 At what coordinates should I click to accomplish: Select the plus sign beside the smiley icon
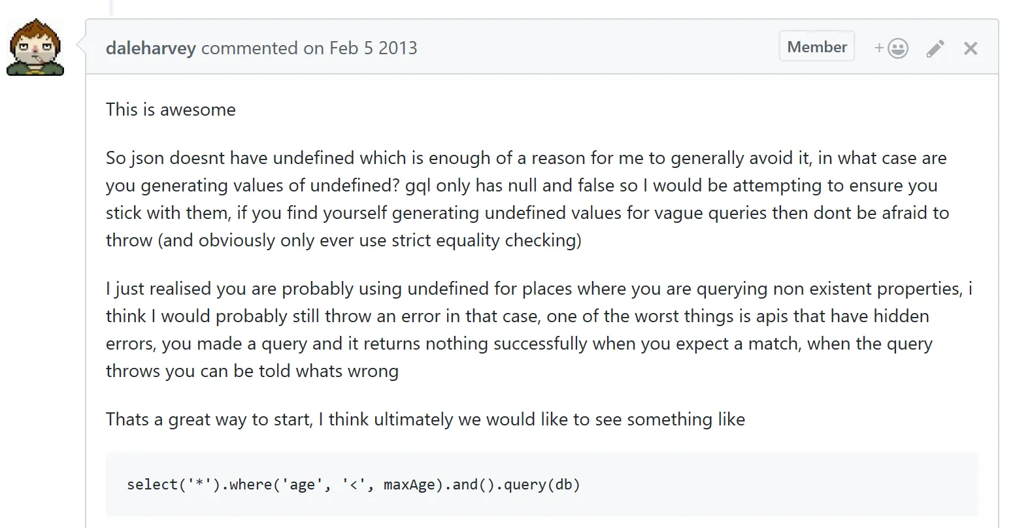tap(878, 48)
